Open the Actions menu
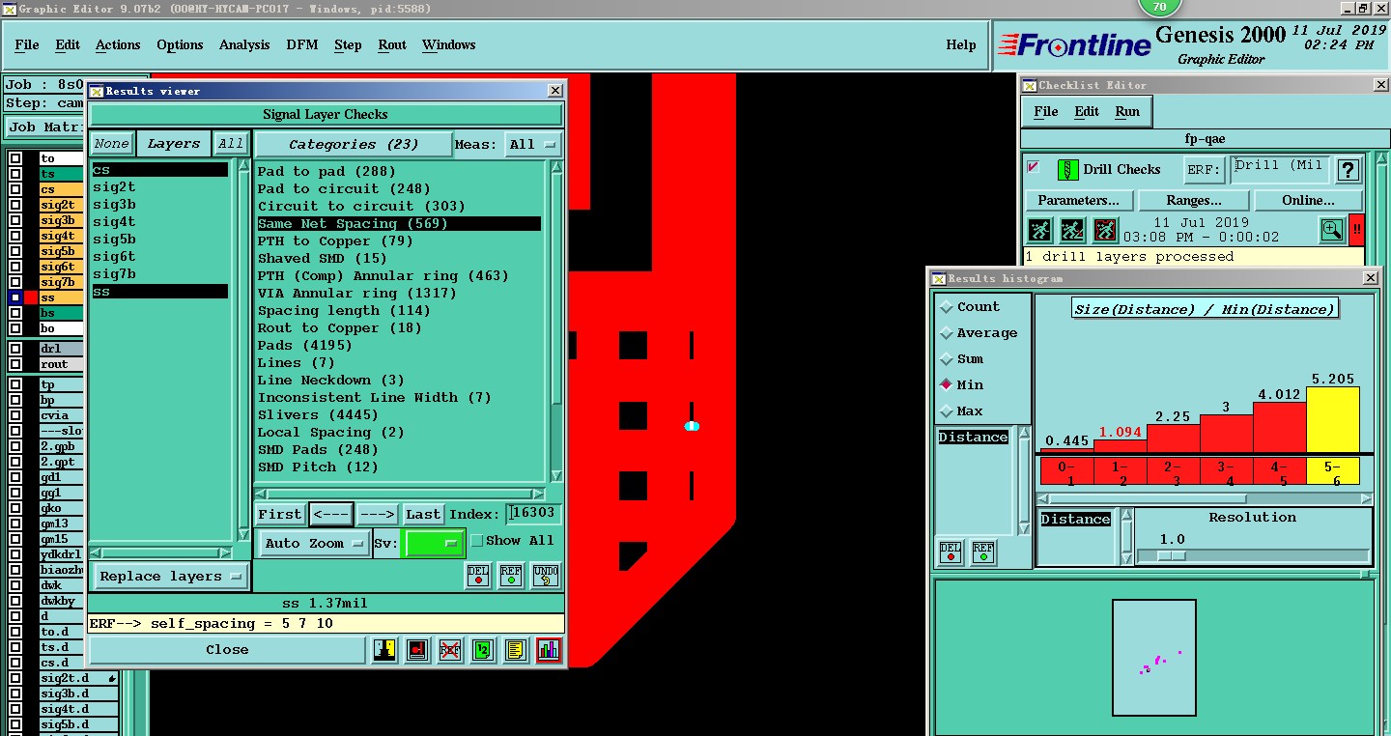1391x736 pixels. tap(118, 45)
